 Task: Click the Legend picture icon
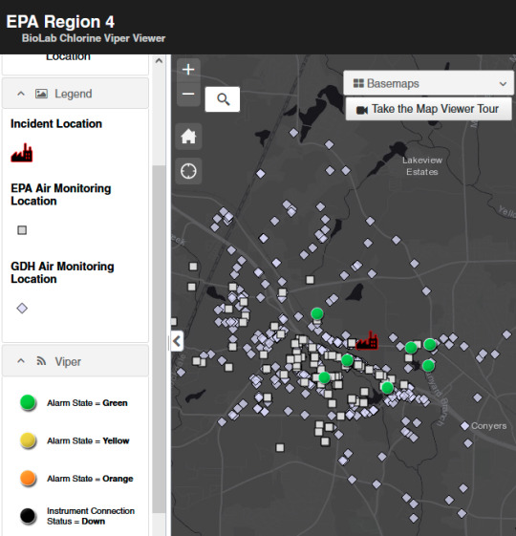click(x=41, y=94)
